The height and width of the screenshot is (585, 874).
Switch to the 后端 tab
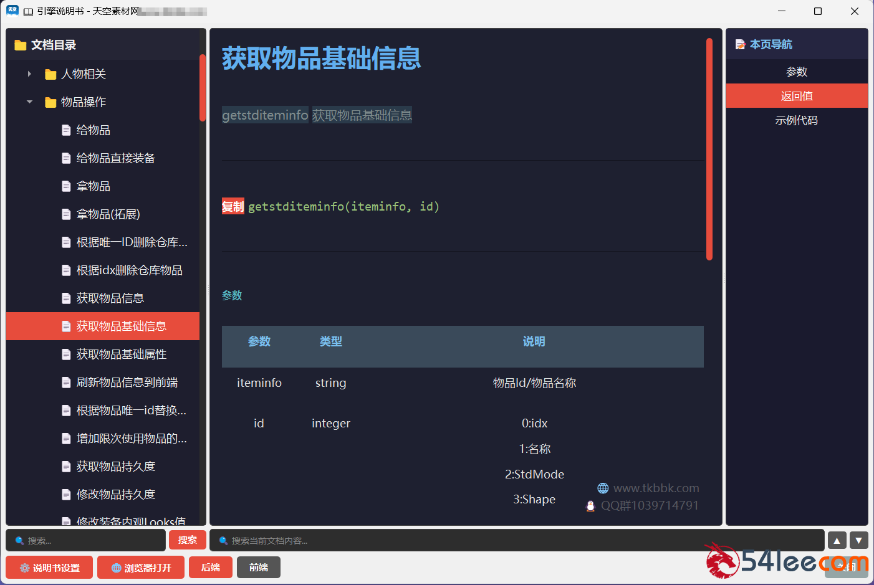pyautogui.click(x=211, y=568)
